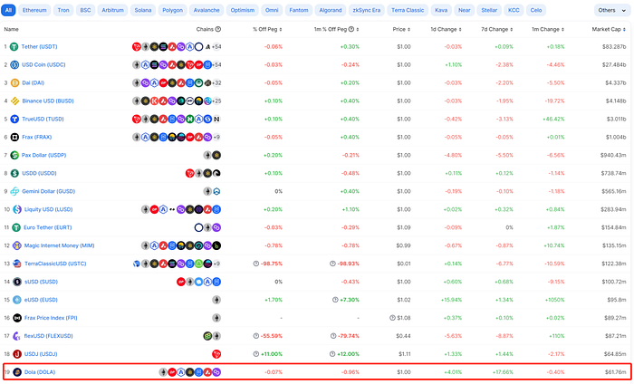Click the +54 more chains badge for Tether

[x=216, y=46]
